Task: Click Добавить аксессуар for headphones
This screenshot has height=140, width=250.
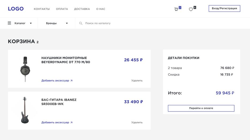Action: coord(55,81)
